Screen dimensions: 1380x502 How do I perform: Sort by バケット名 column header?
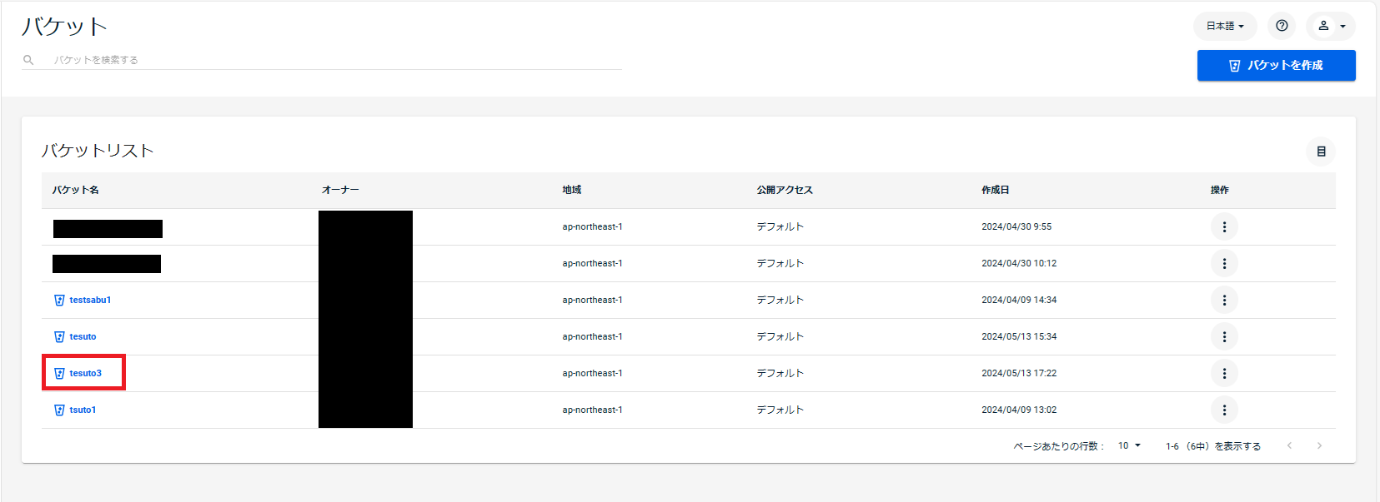75,190
